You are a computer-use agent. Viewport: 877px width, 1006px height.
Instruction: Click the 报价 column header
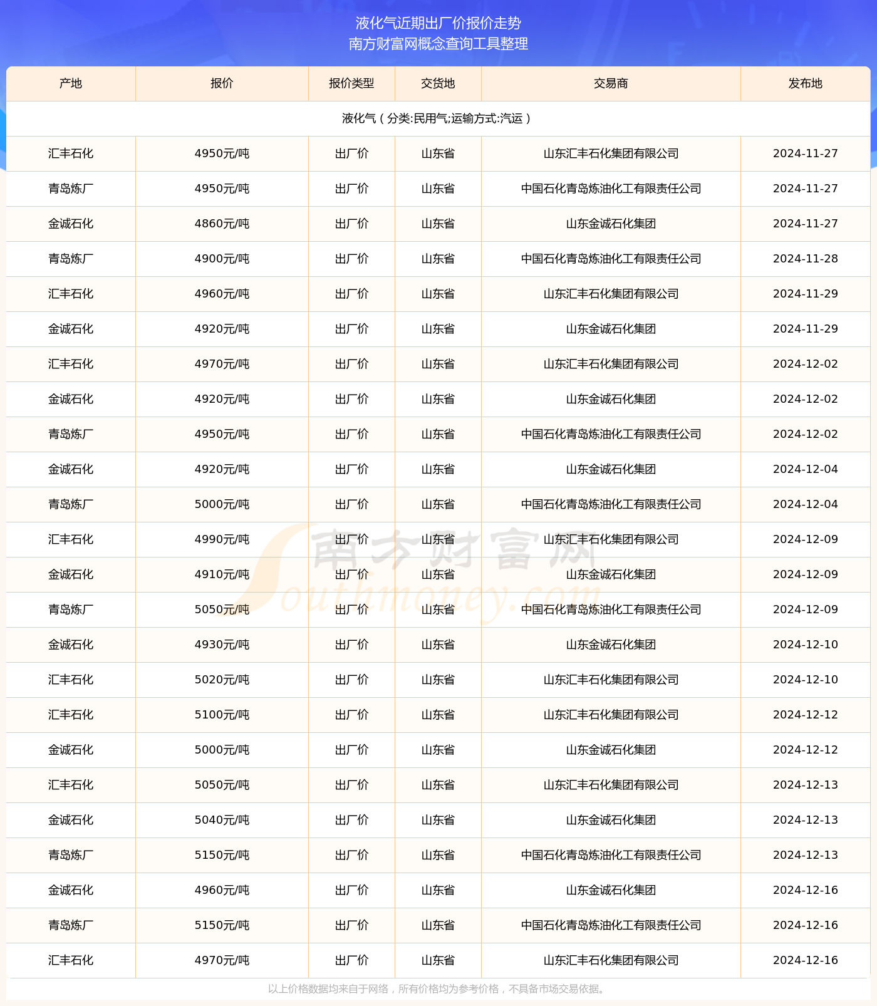coord(222,83)
